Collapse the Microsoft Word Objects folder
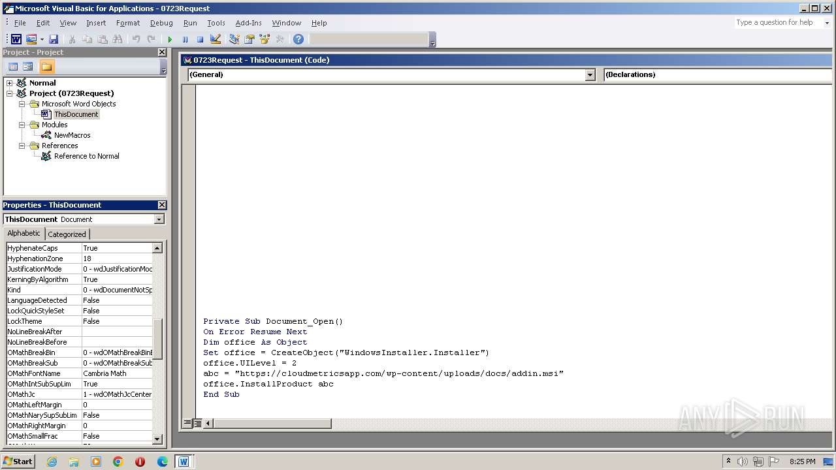 (x=22, y=104)
